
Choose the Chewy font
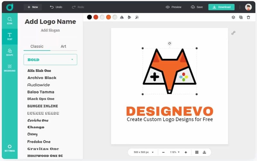tap(32, 134)
